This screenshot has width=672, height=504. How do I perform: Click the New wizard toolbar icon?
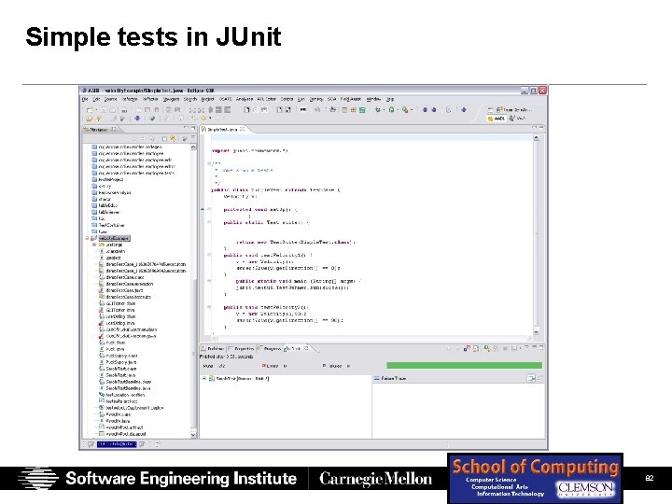[x=90, y=110]
